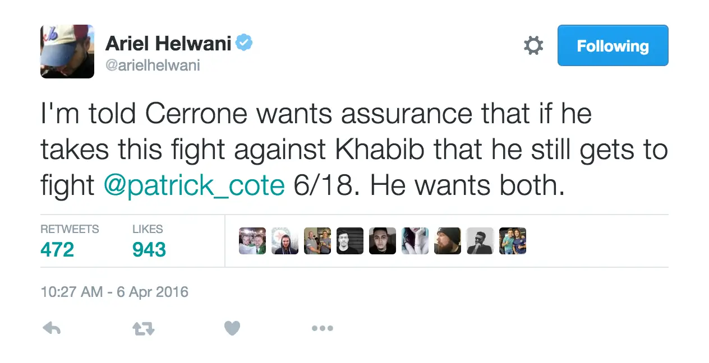Select the black-and-white liker avatar of a clean-shaven man
This screenshot has height=363, width=709.
tap(350, 241)
